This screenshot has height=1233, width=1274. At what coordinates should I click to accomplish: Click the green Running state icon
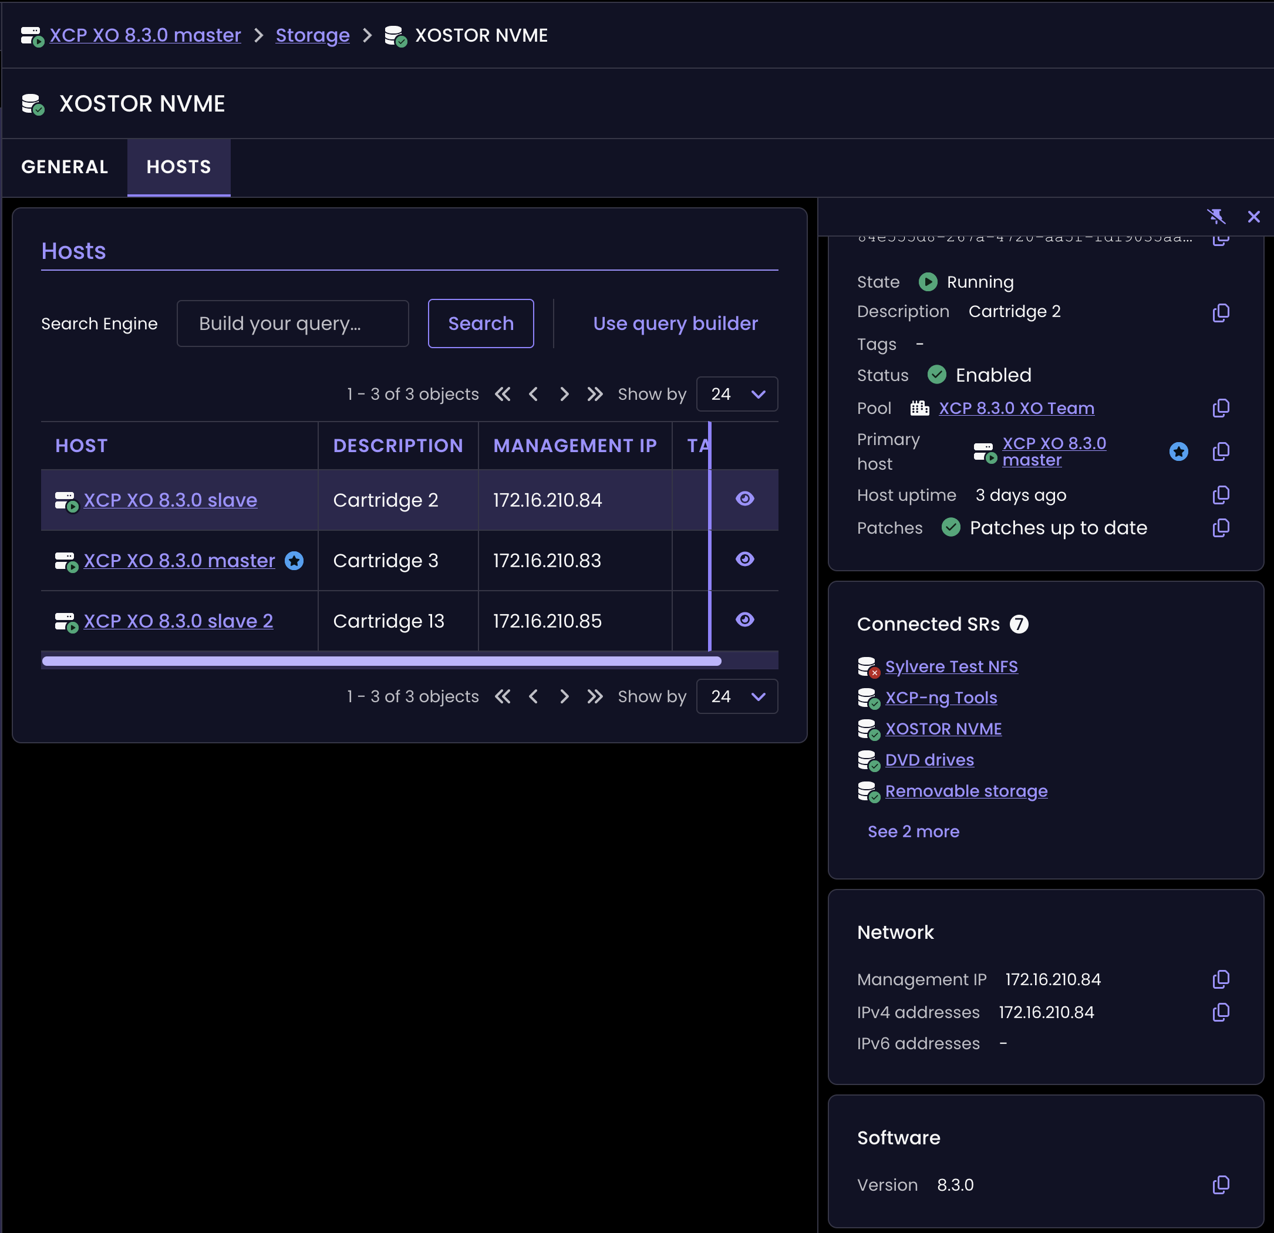928,282
